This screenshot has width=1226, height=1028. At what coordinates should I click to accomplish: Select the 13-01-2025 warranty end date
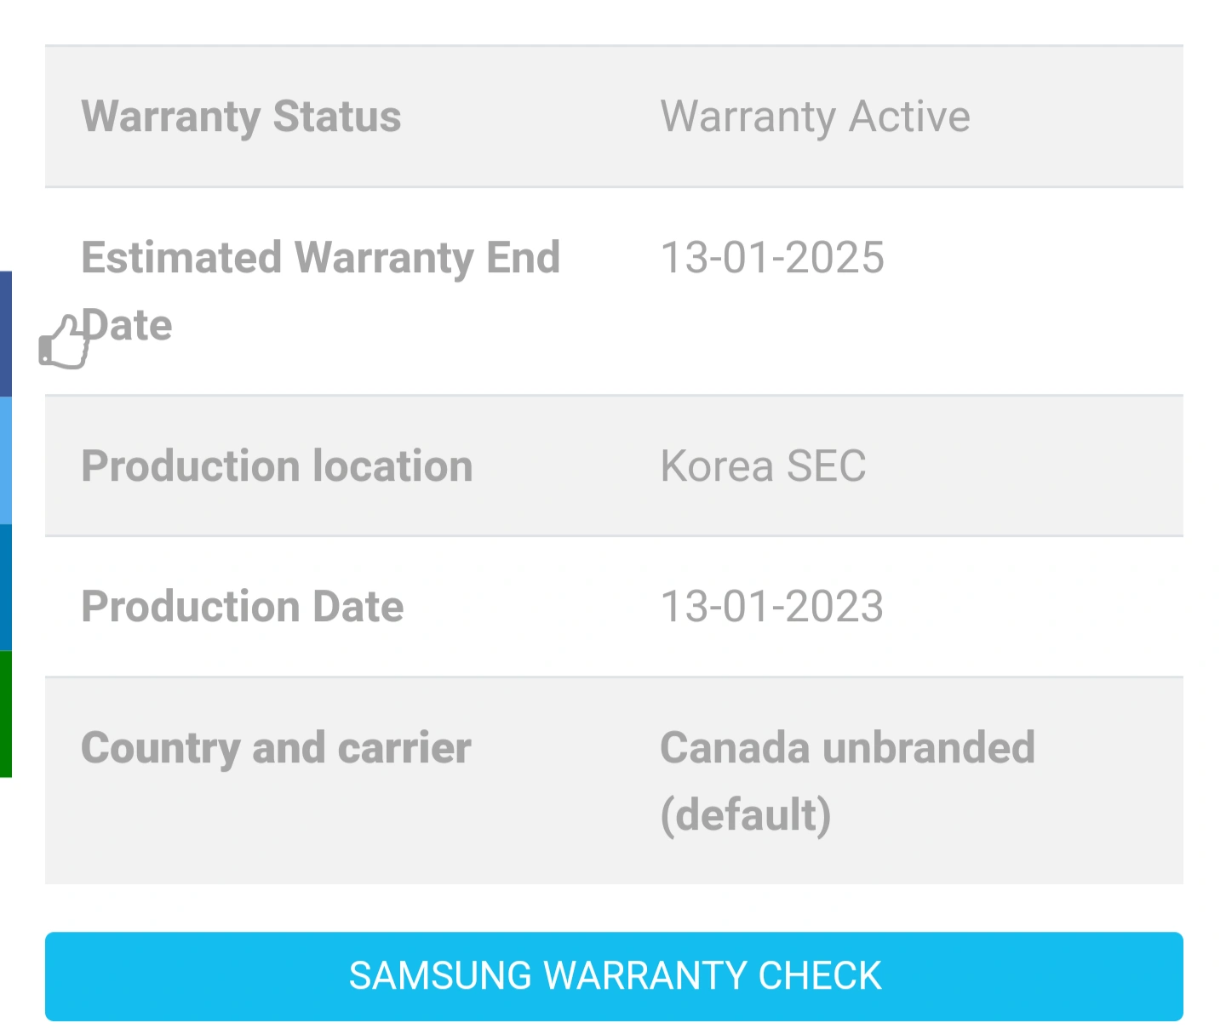pyautogui.click(x=772, y=257)
